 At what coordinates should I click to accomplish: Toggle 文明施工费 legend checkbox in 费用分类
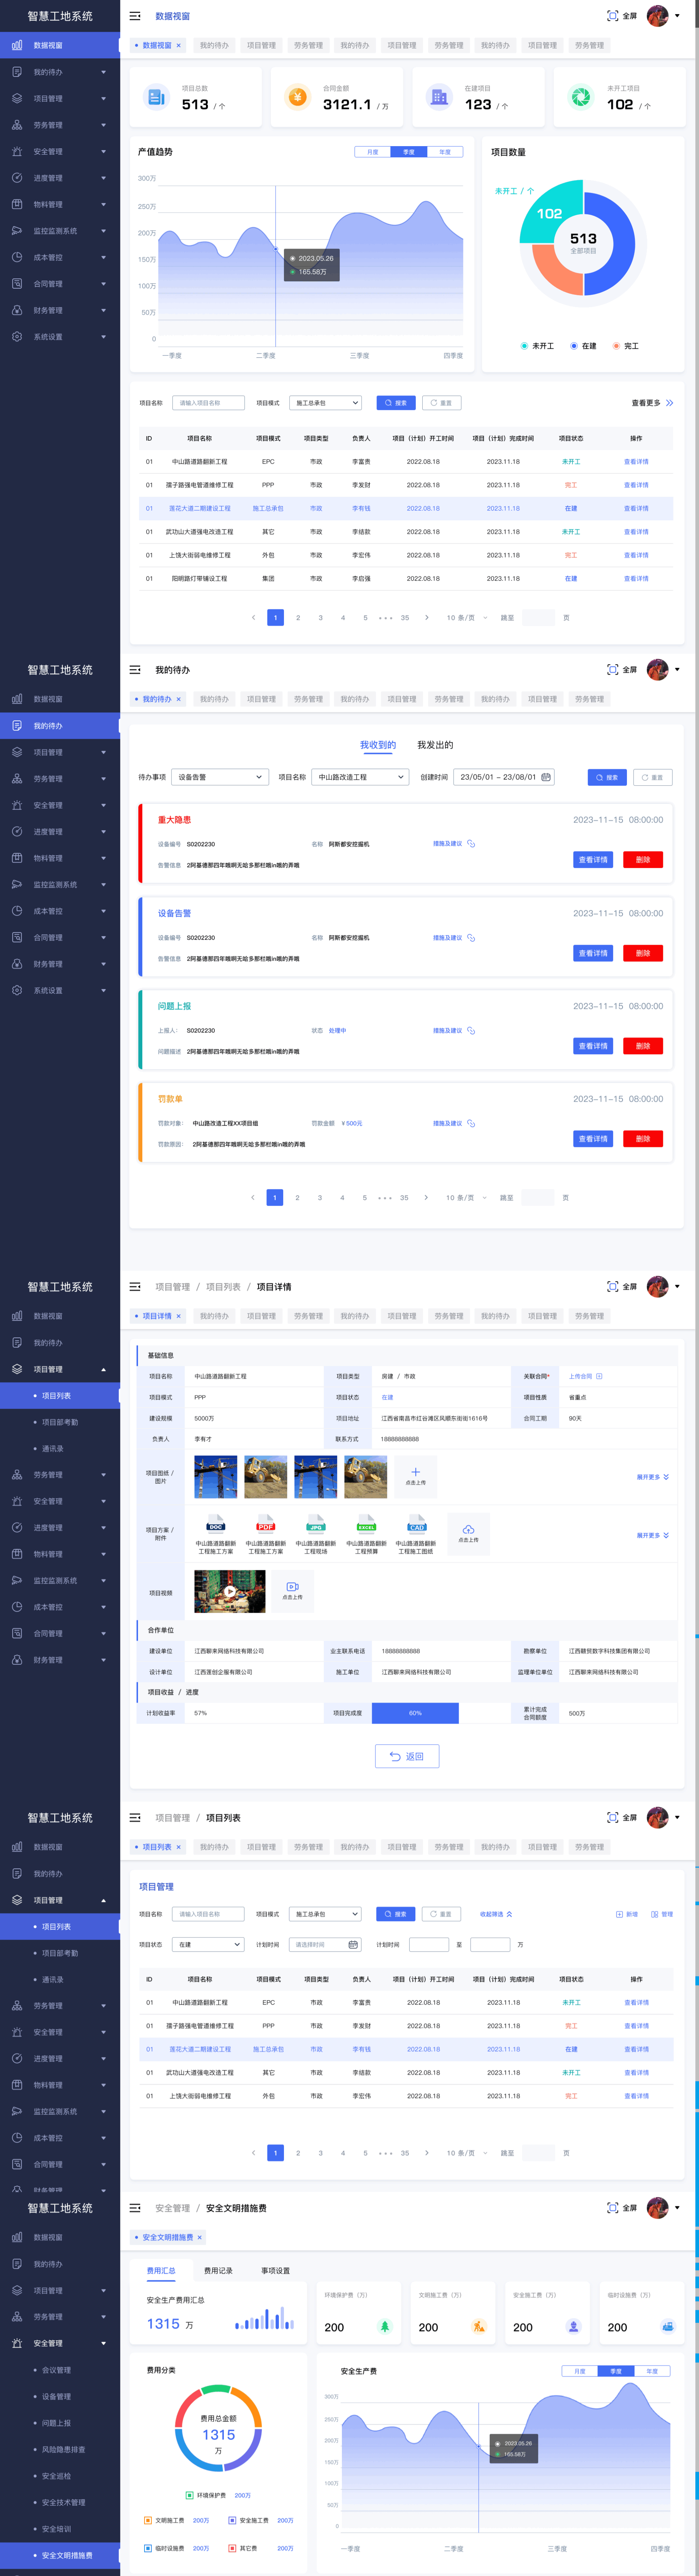pyautogui.click(x=148, y=2520)
